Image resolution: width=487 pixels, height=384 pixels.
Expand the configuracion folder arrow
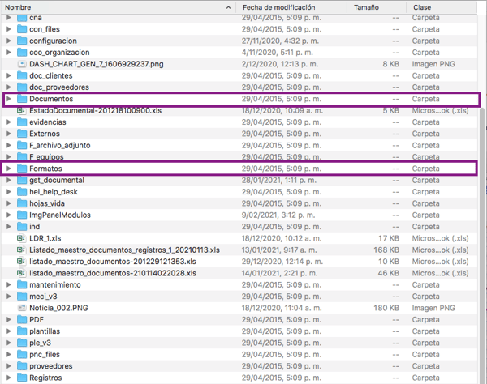pyautogui.click(x=9, y=41)
